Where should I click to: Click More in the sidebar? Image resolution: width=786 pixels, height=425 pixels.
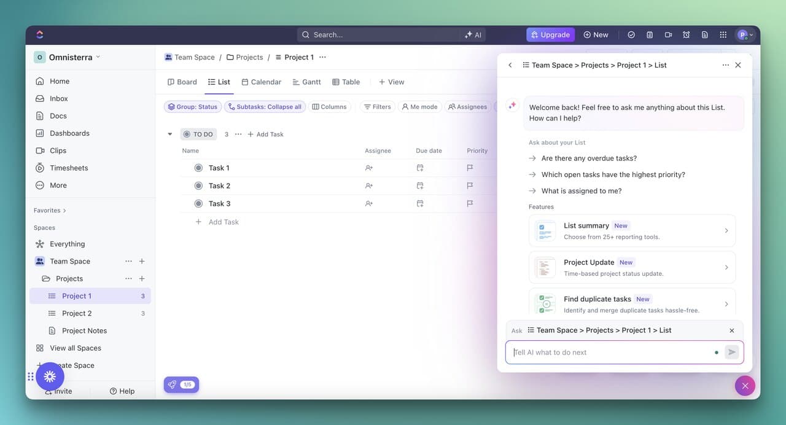point(90,185)
